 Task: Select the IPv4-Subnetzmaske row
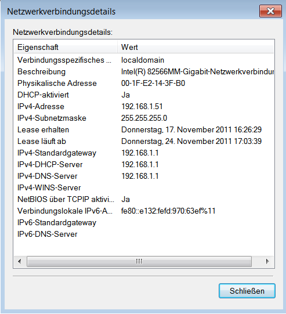(144, 118)
